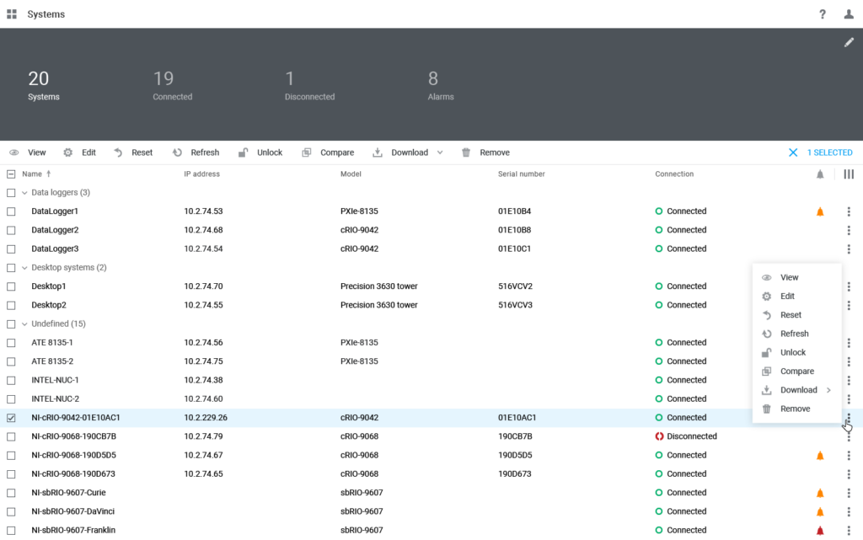Click the Unlock toolbar button

260,152
